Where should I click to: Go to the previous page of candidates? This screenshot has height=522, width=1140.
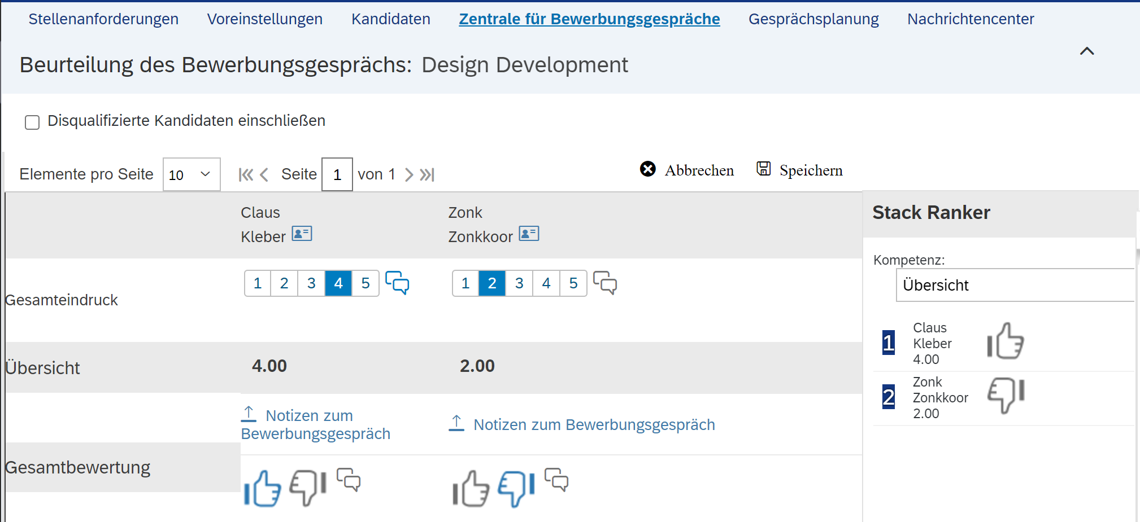tap(264, 174)
